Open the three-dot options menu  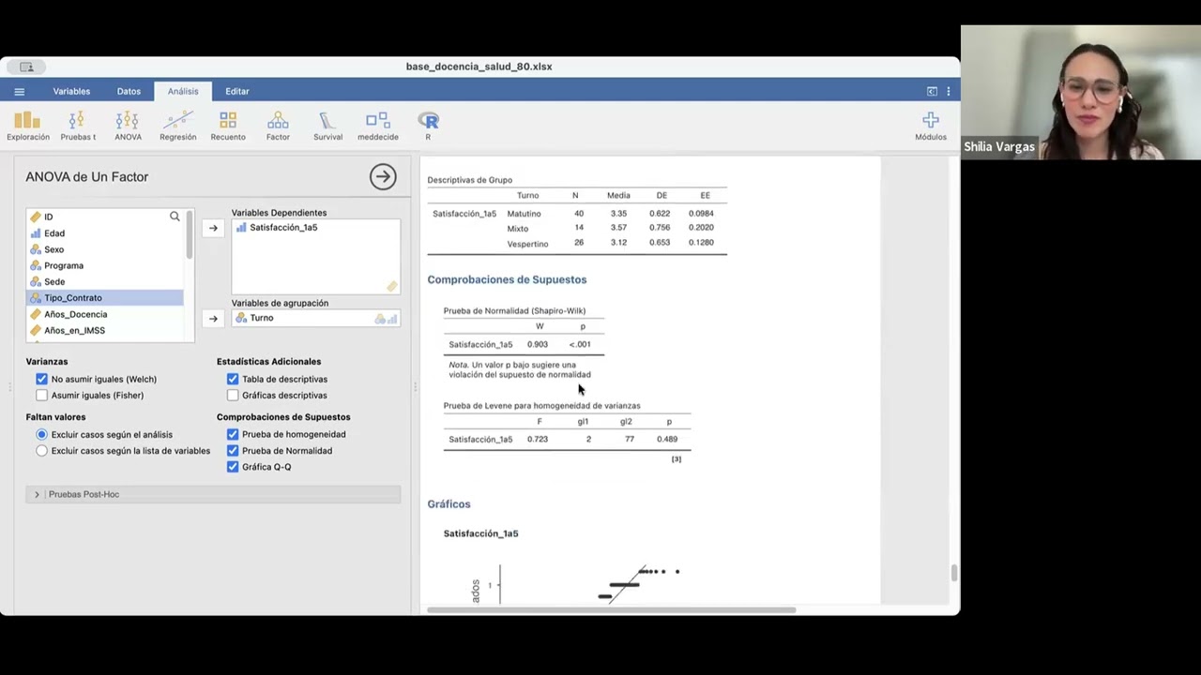949,91
